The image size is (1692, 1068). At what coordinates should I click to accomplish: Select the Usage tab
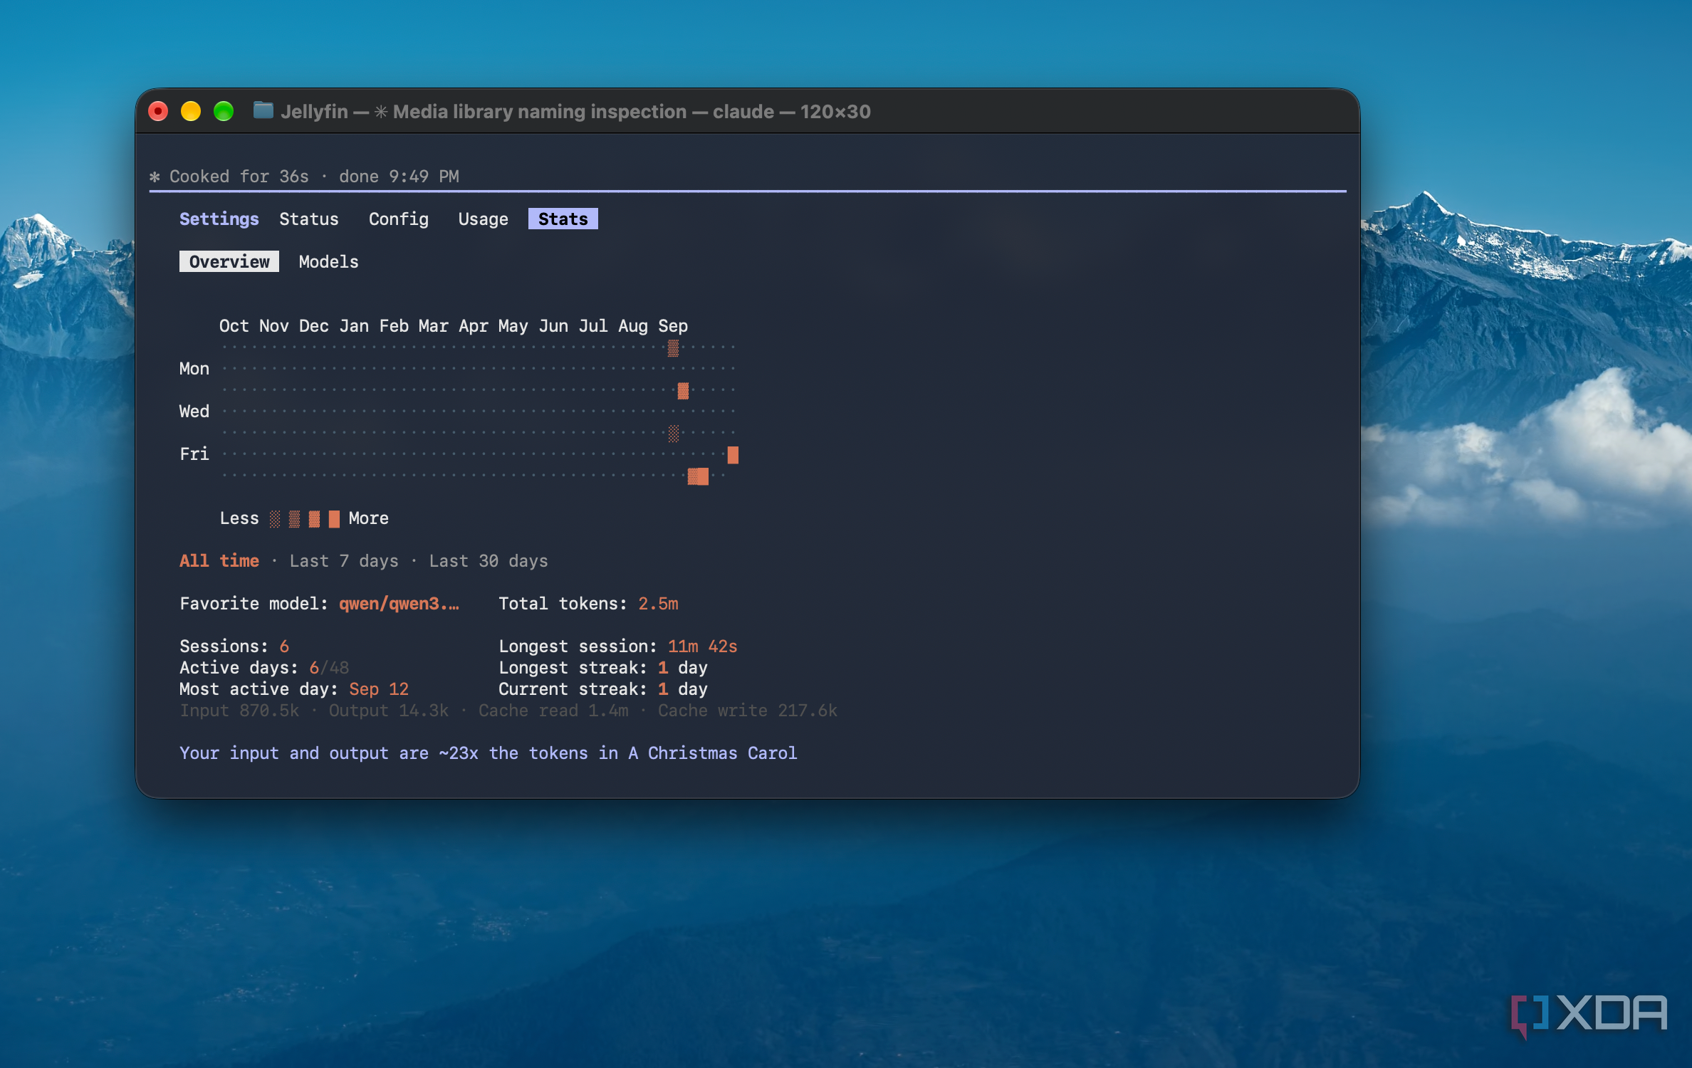484,219
